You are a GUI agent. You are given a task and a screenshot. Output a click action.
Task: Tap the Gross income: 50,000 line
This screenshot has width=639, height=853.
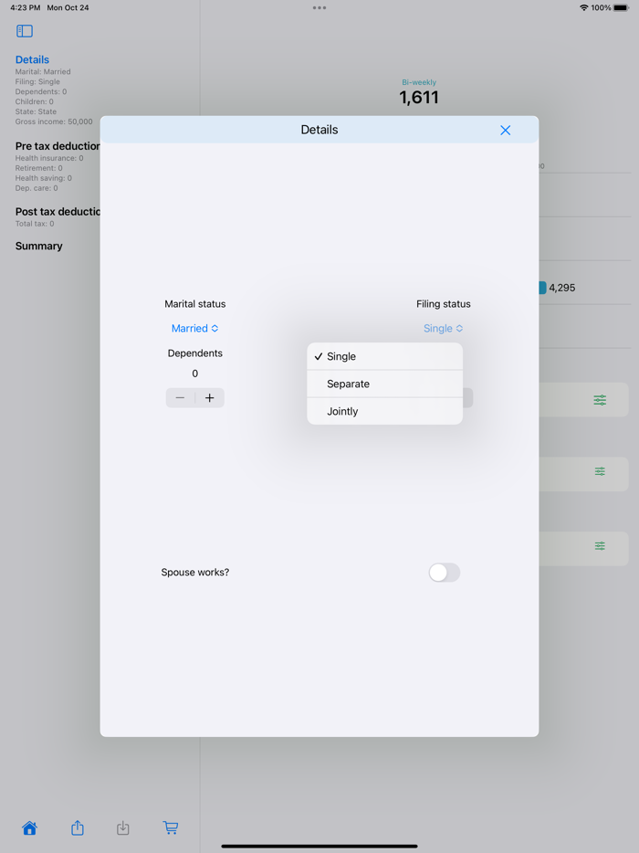54,121
